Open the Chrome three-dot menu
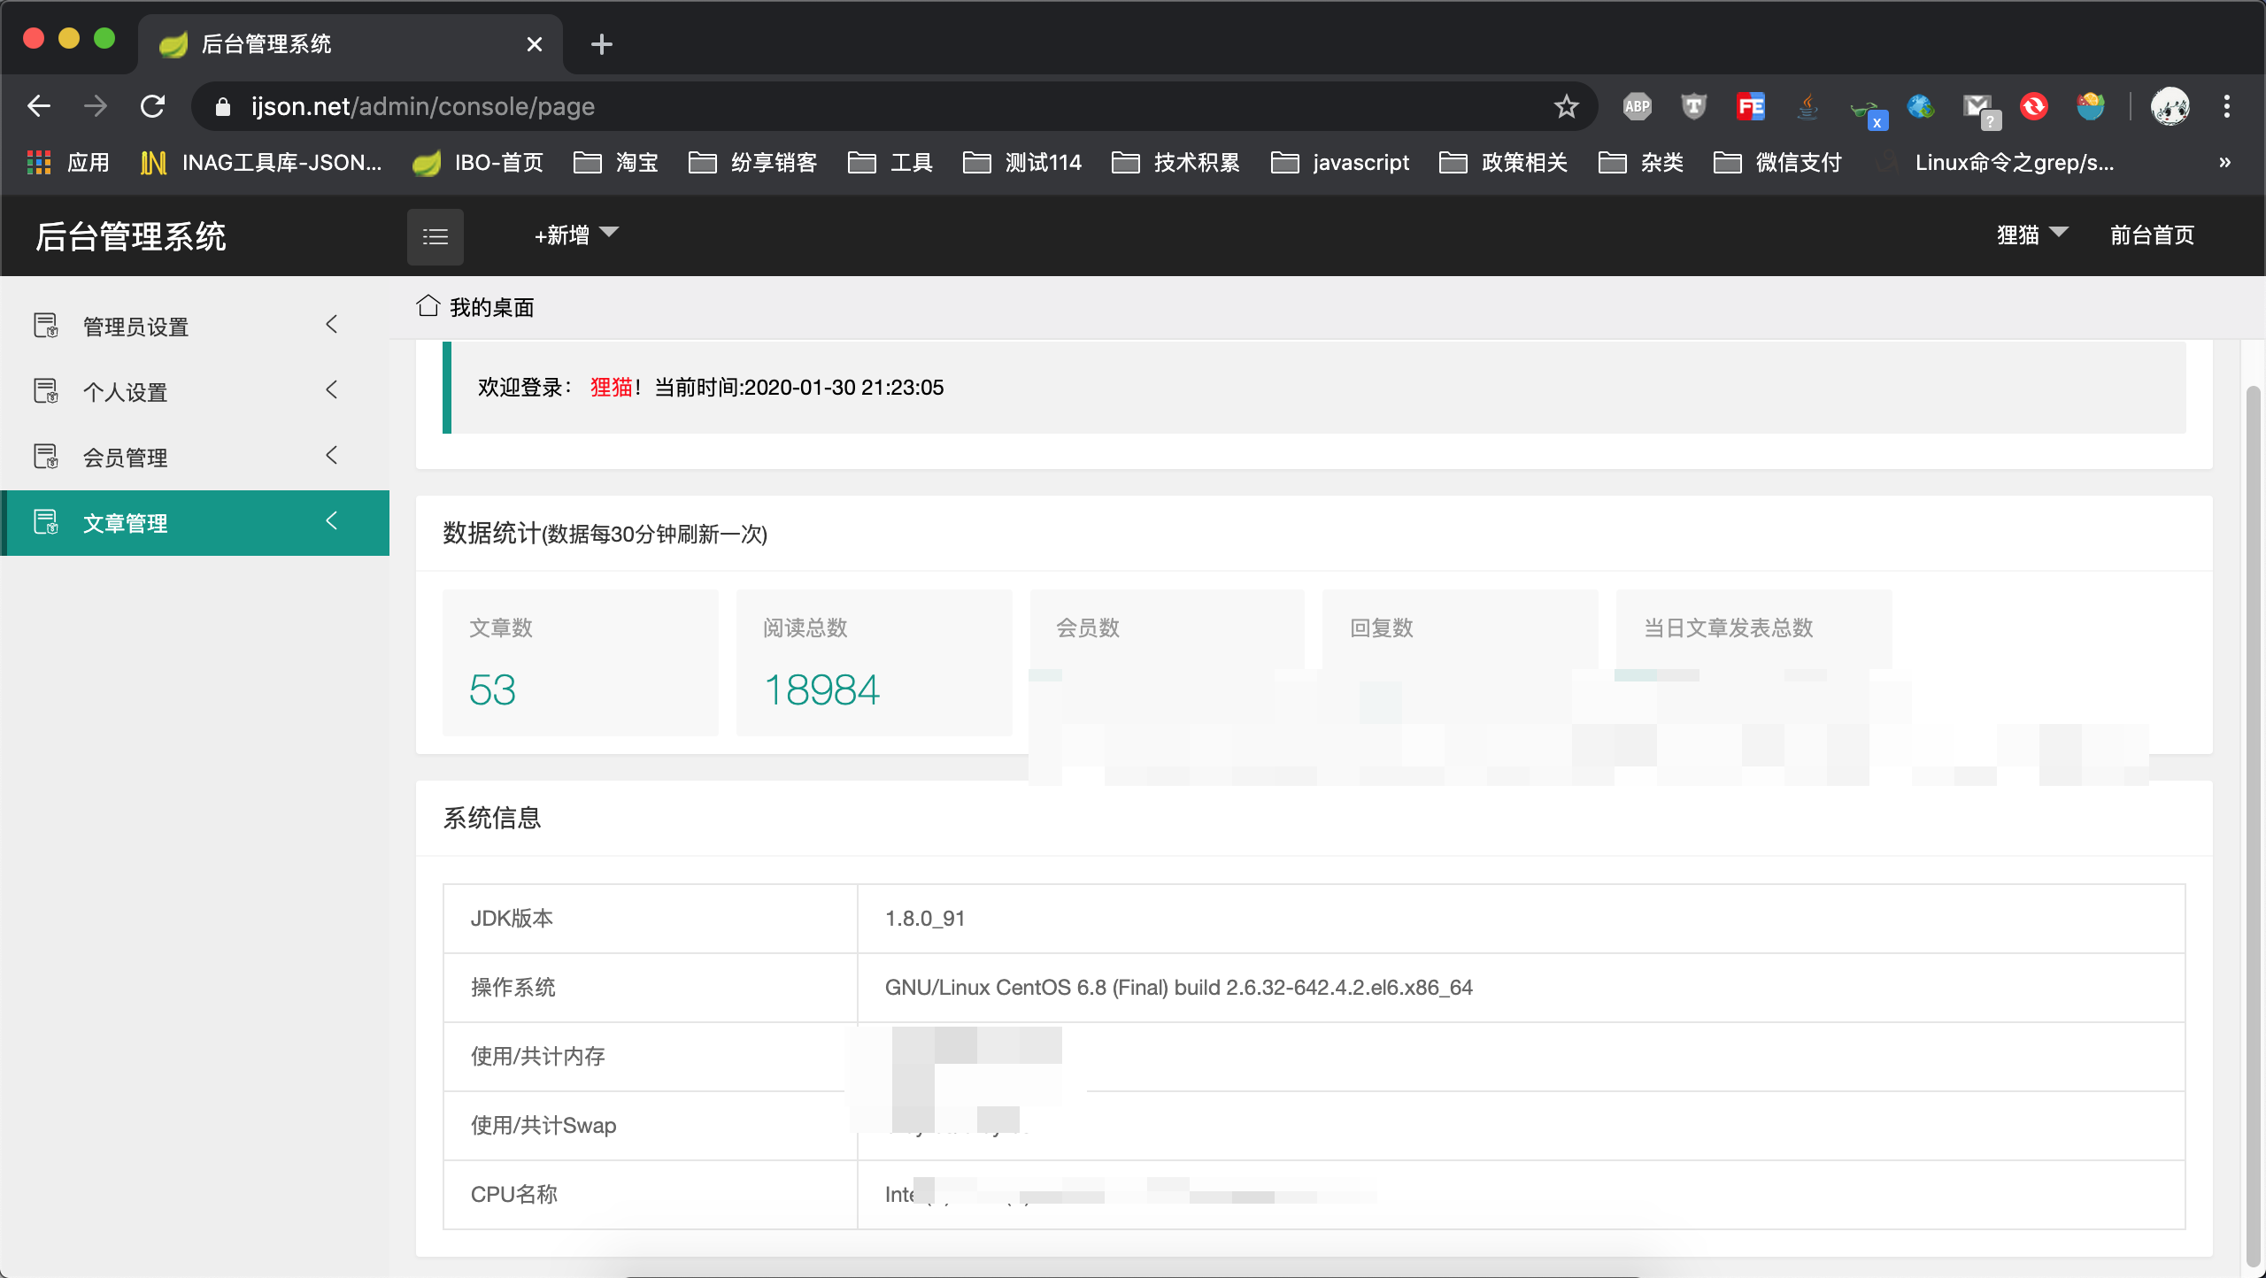This screenshot has width=2266, height=1278. pos(2227,107)
